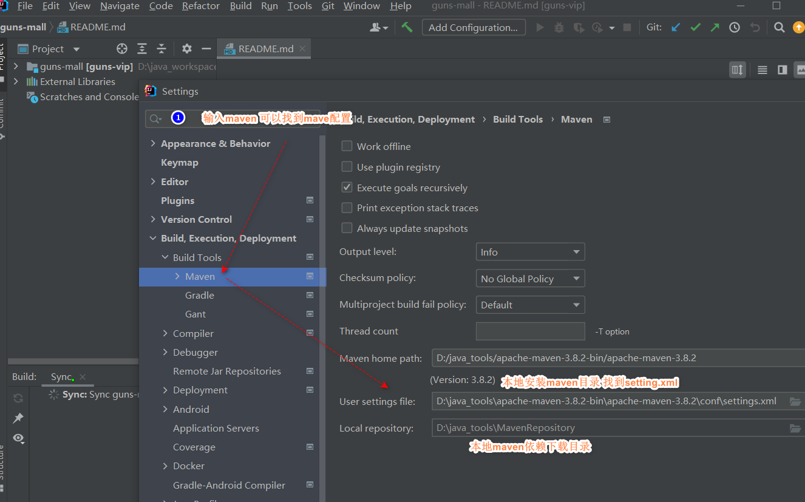Click Expand All icon in Project panel
Image resolution: width=805 pixels, height=502 pixels.
click(x=142, y=49)
